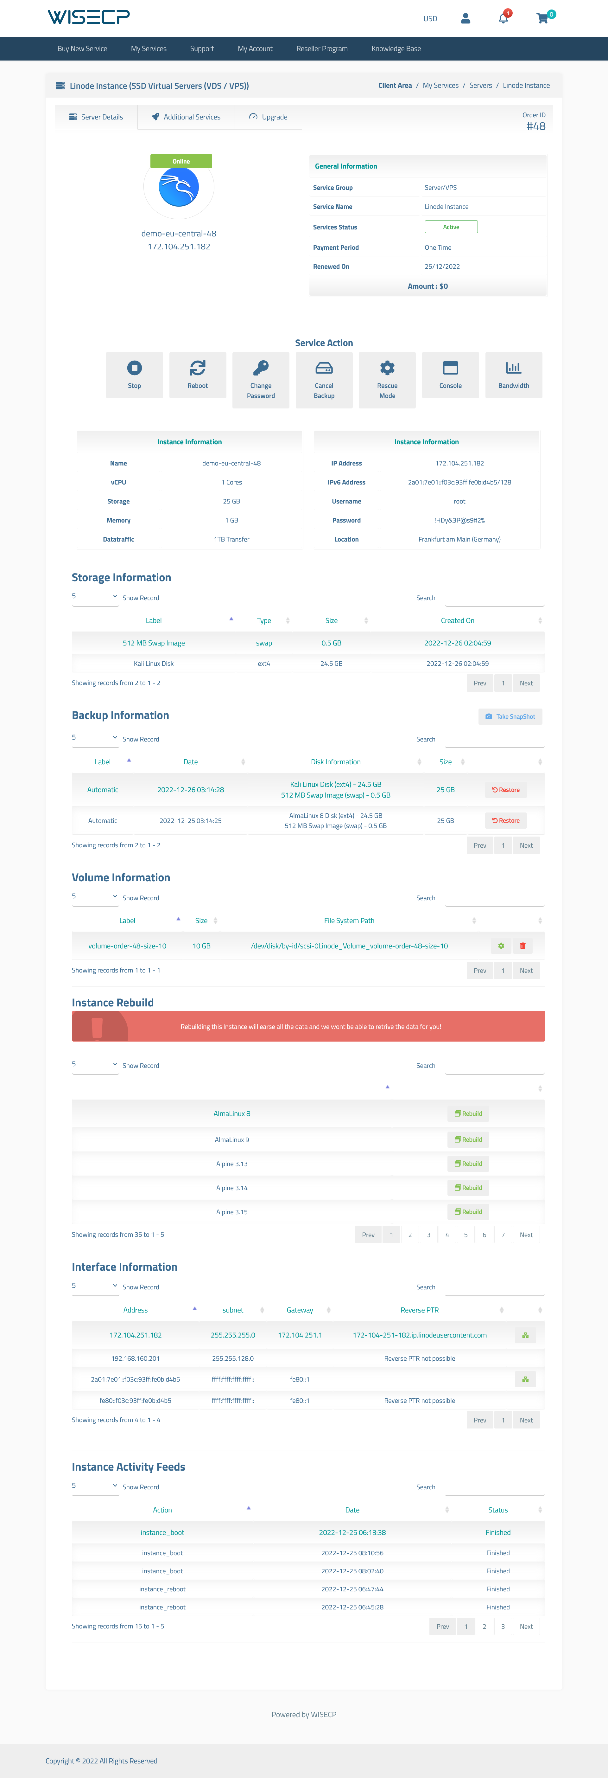608x1778 pixels.
Task: Open Interface Information show record dropdown
Action: pos(95,1286)
